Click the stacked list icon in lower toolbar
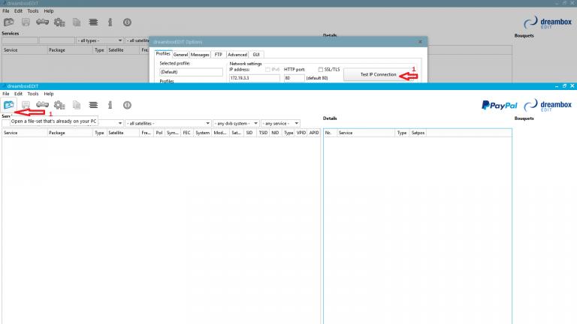This screenshot has height=324, width=577. pos(92,106)
